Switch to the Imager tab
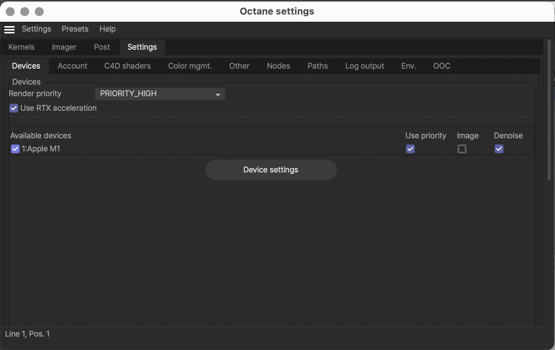The width and height of the screenshot is (555, 350). [x=64, y=47]
